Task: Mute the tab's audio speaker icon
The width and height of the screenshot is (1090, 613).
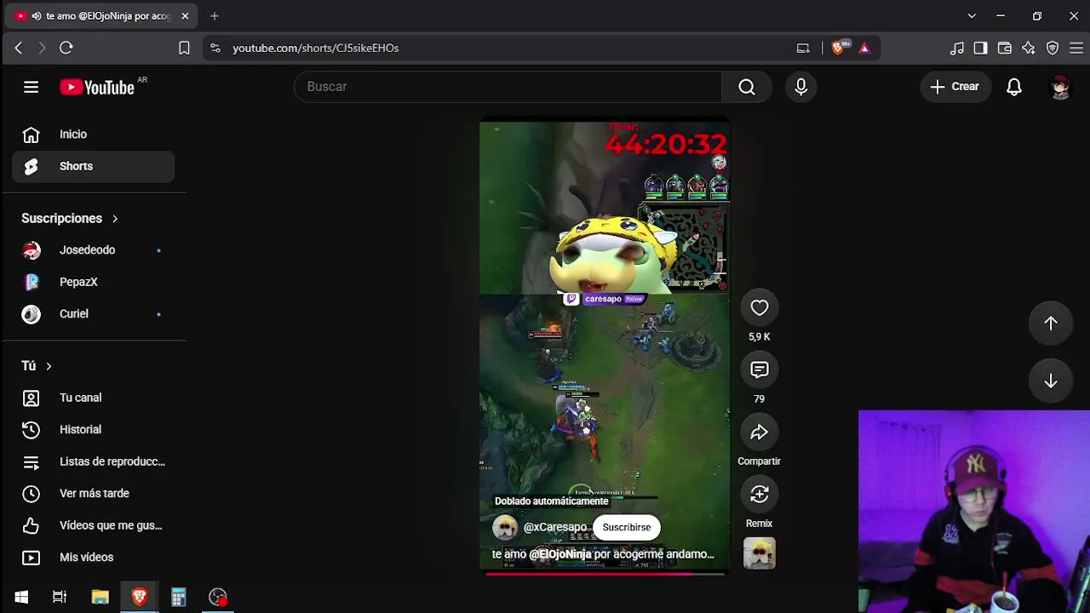Action: pyautogui.click(x=36, y=16)
